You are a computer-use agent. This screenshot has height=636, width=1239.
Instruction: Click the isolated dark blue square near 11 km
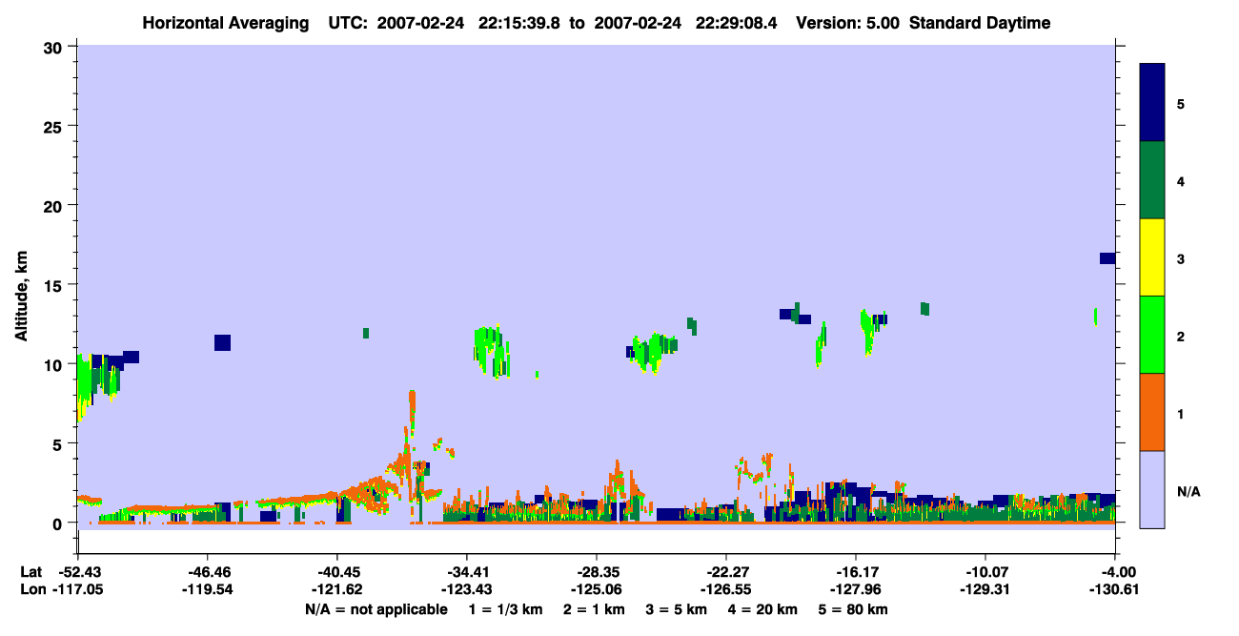click(x=222, y=342)
